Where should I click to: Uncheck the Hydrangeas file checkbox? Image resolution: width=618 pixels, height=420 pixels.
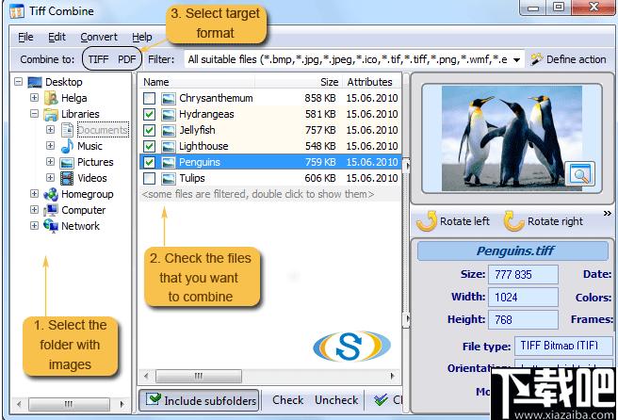tap(150, 114)
